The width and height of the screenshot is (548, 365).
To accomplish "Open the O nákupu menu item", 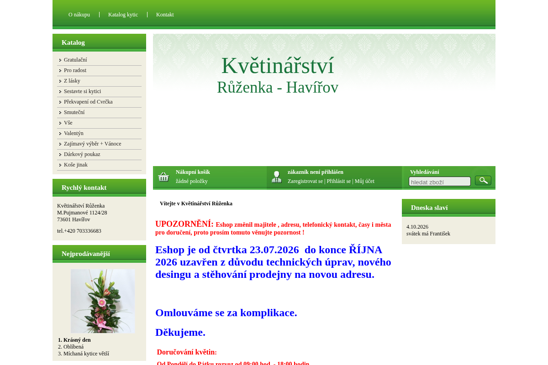I will [x=79, y=15].
